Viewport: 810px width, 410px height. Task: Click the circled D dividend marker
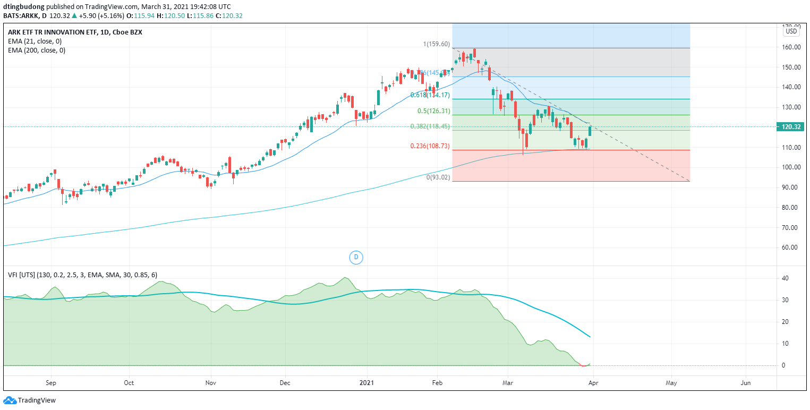(356, 258)
